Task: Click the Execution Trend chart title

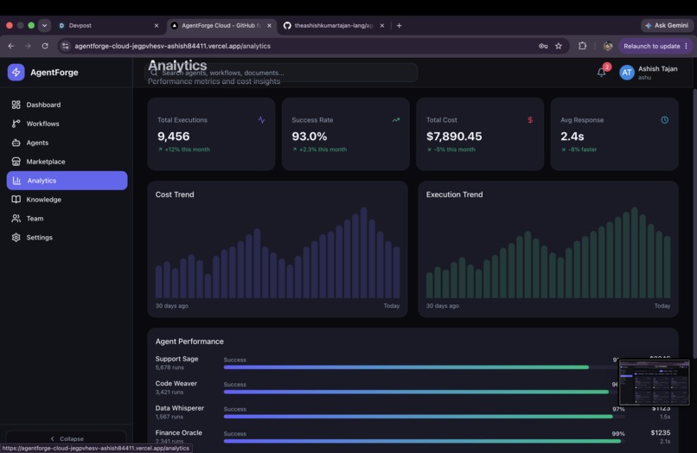Action: (x=454, y=195)
